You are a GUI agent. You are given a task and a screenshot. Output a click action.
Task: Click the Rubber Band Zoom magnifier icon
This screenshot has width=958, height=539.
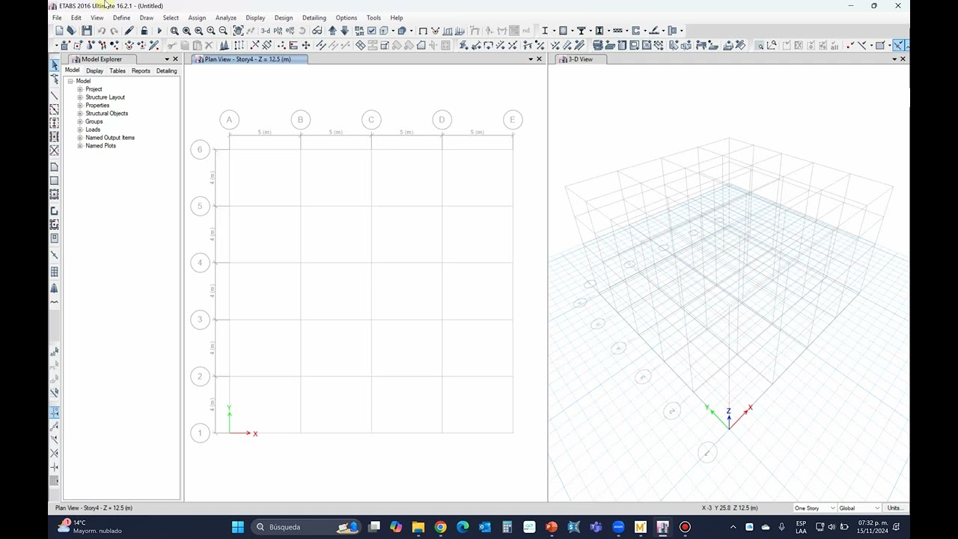pyautogui.click(x=174, y=31)
